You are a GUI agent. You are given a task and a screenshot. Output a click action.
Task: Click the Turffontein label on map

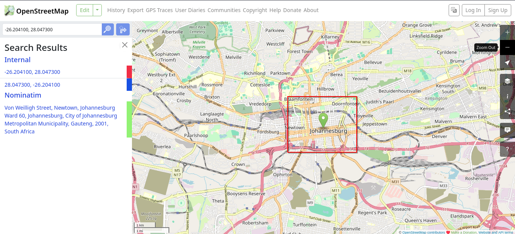click(x=305, y=225)
